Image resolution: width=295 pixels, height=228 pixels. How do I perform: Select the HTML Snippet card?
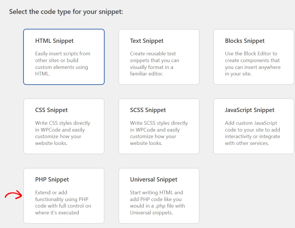(x=64, y=57)
